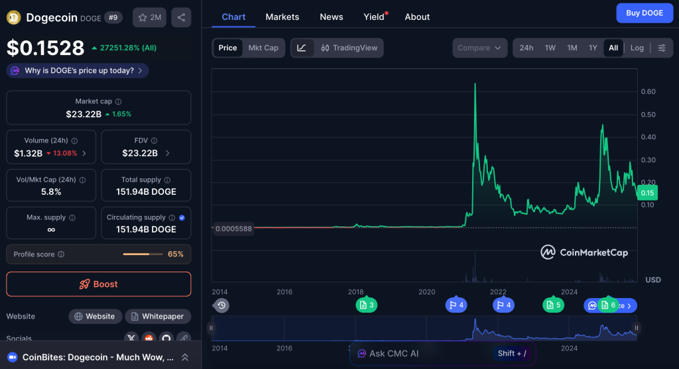This screenshot has height=369, width=679.
Task: Switch to TradingView candlestick chart
Action: [349, 48]
